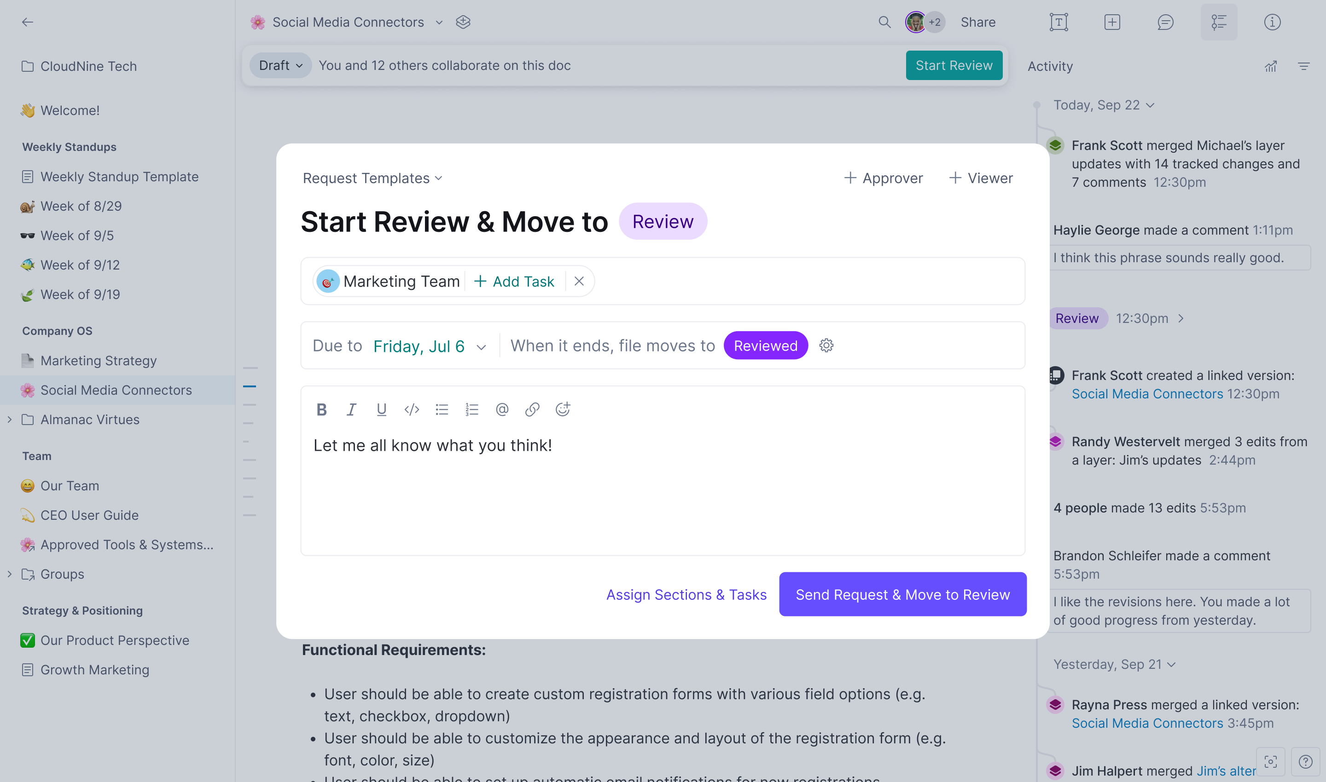Click into the review message text area
This screenshot has height=782, width=1326.
(x=663, y=490)
